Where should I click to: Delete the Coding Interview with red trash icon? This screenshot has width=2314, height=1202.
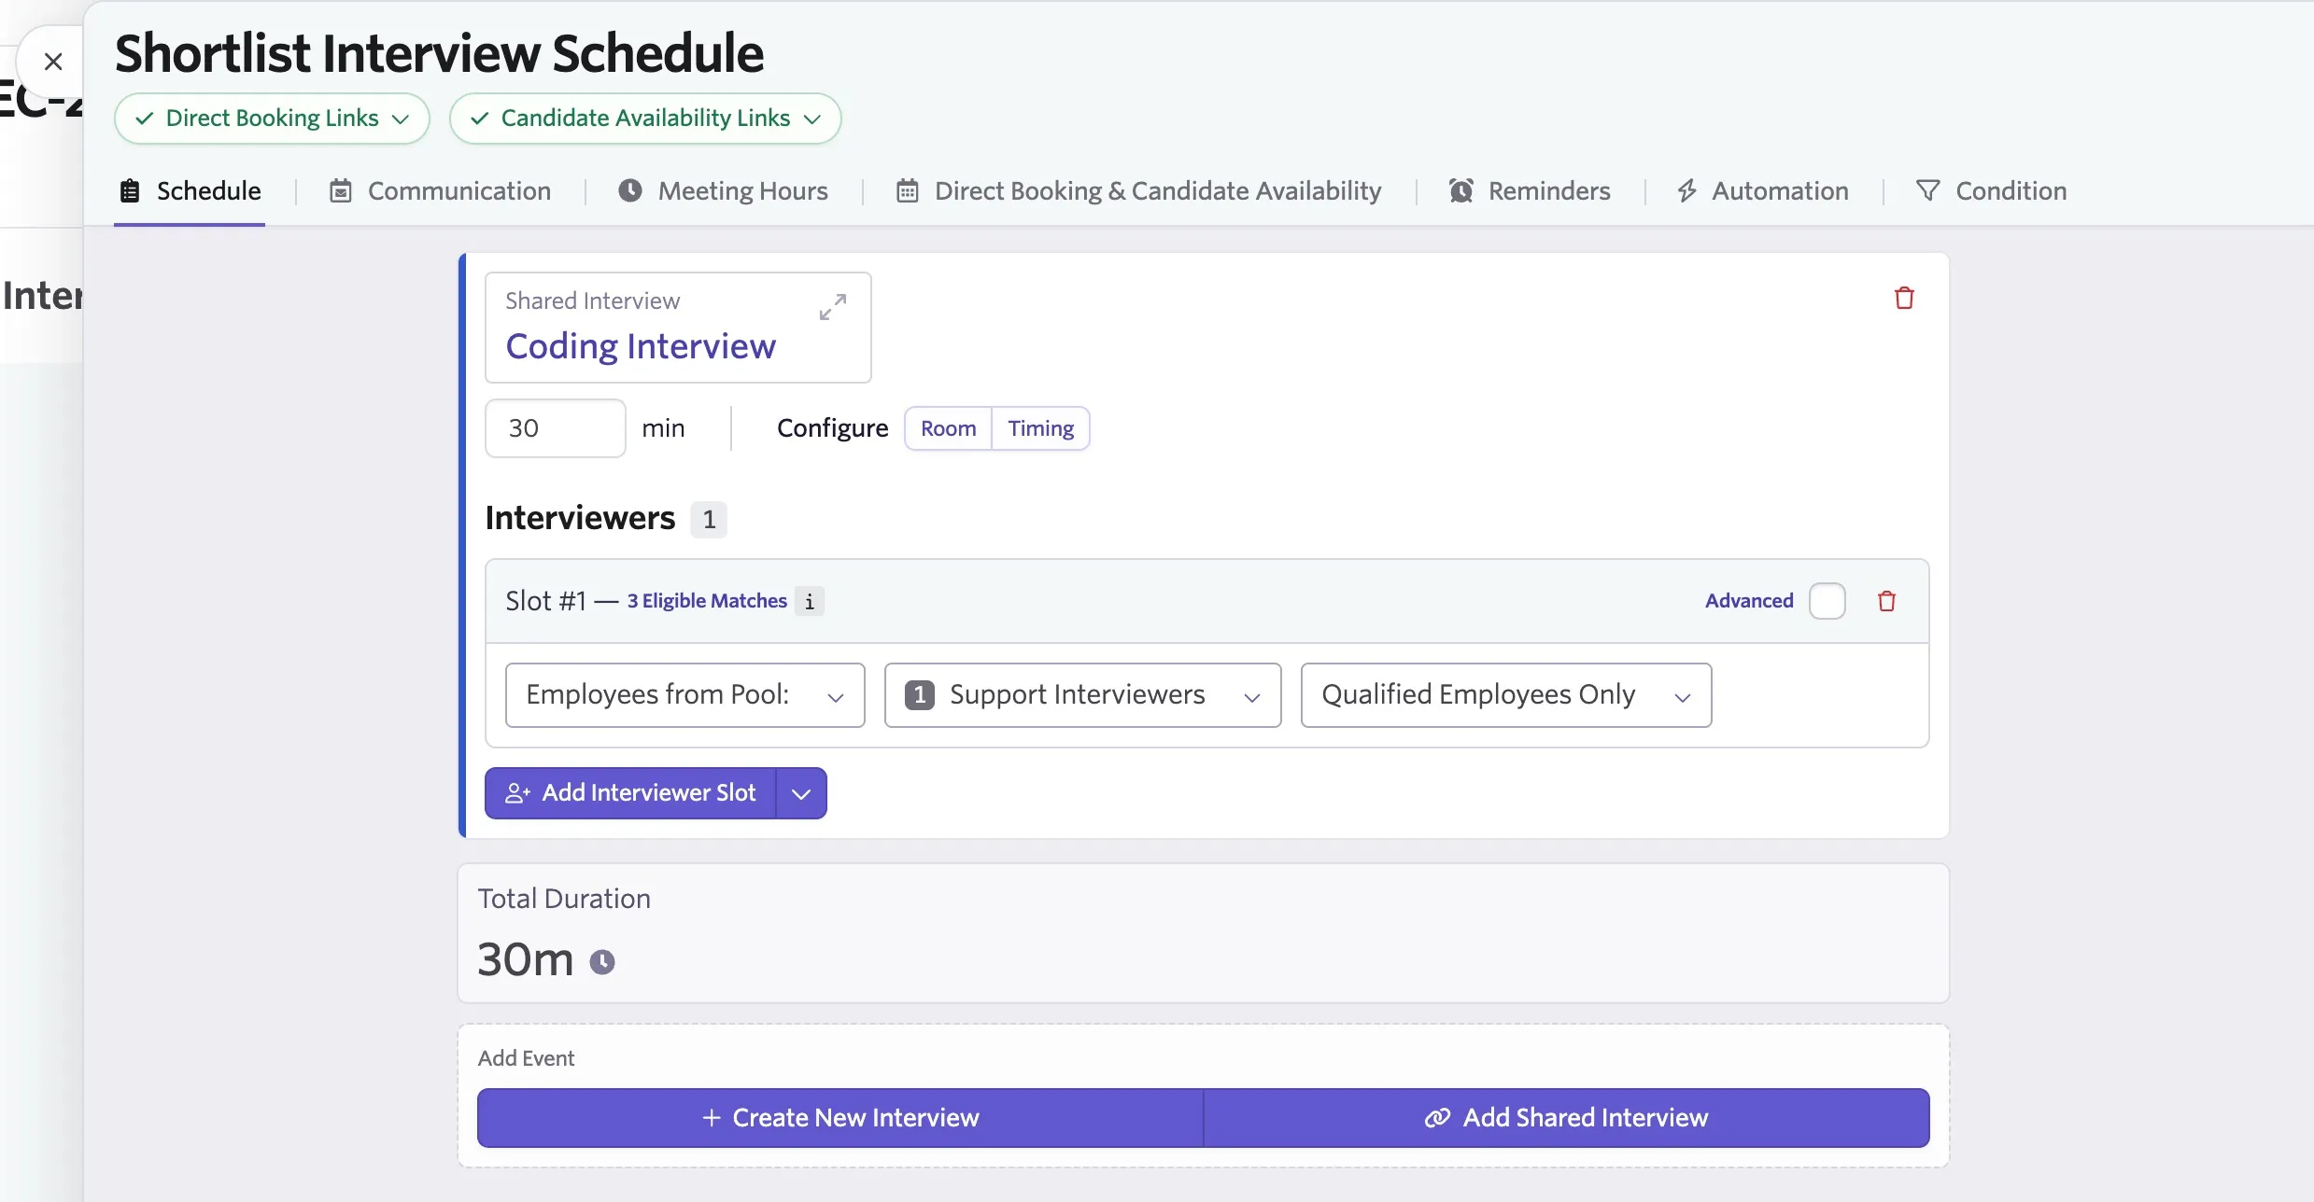pos(1904,298)
